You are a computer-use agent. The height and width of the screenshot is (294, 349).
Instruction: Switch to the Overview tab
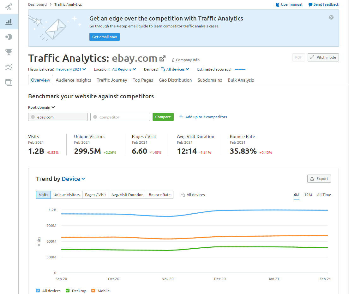(x=40, y=80)
